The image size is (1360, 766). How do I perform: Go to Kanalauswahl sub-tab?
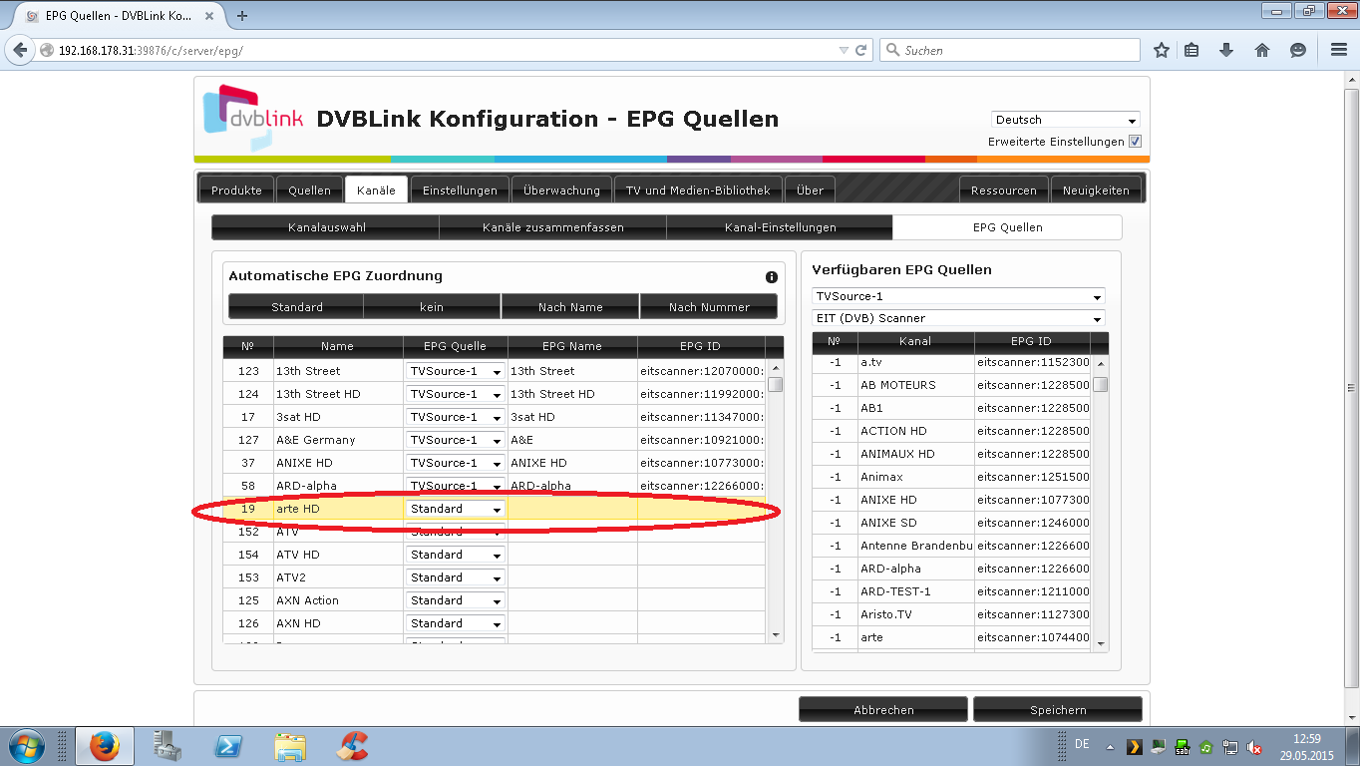[x=325, y=227]
